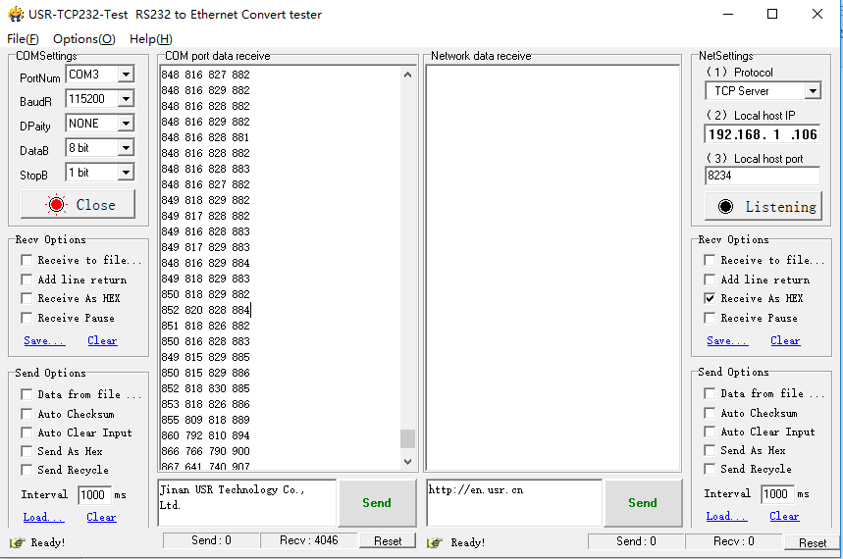The image size is (843, 559).
Task: Click Clear link in COM Recv Options
Action: coord(102,340)
